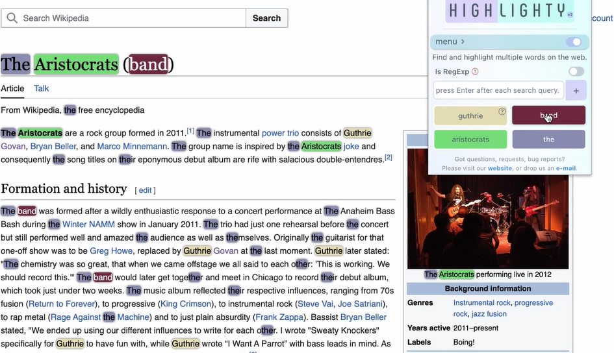
Task: Open the King Crimson link
Action: pyautogui.click(x=186, y=304)
